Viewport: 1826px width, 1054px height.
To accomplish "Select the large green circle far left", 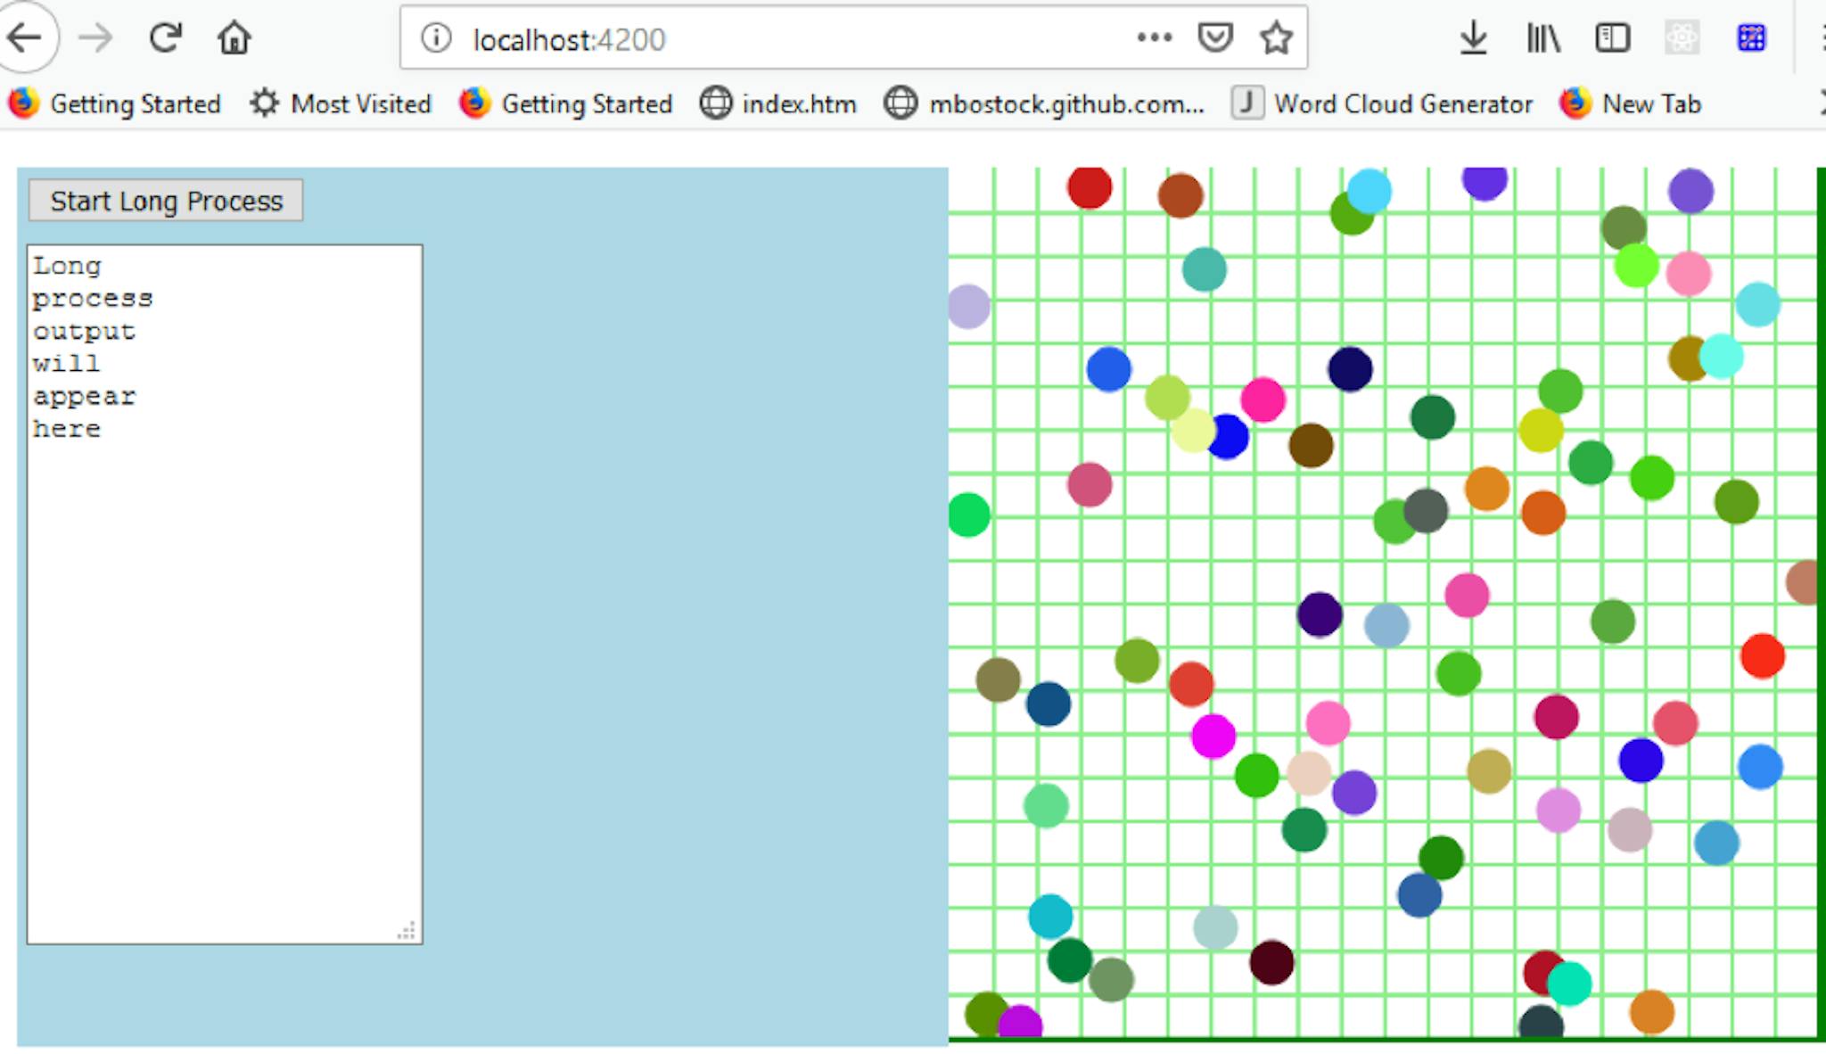I will point(972,512).
